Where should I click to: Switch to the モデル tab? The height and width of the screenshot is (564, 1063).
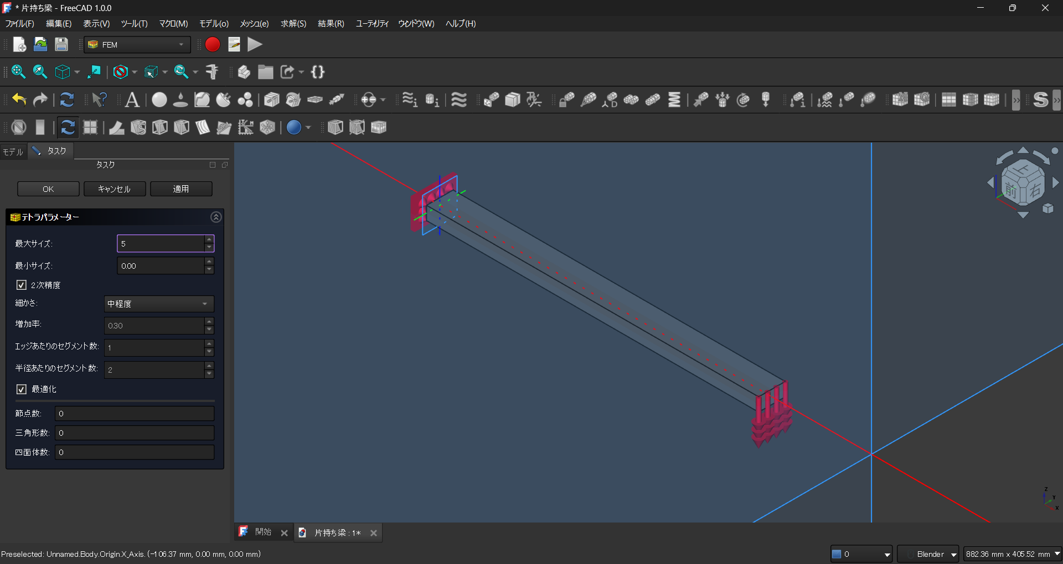[13, 152]
